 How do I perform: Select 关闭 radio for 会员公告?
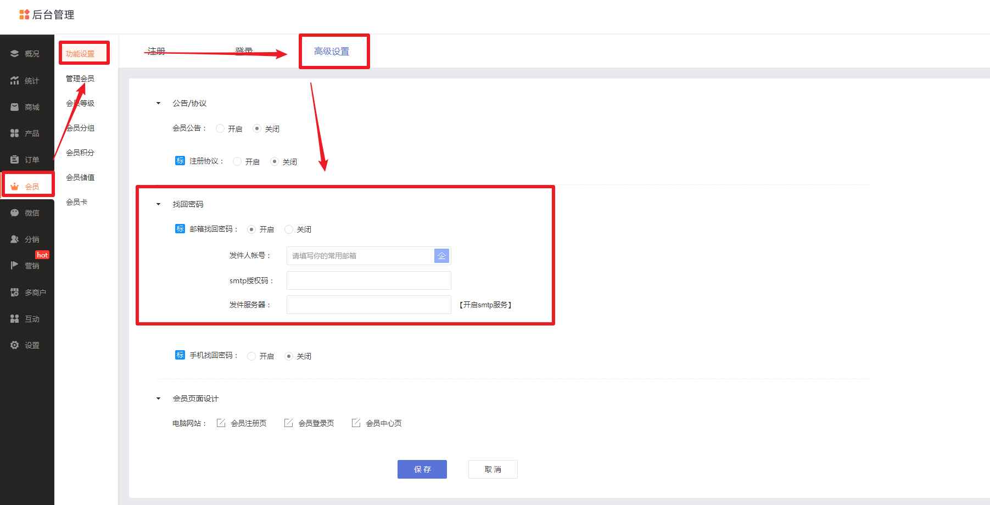click(x=257, y=128)
